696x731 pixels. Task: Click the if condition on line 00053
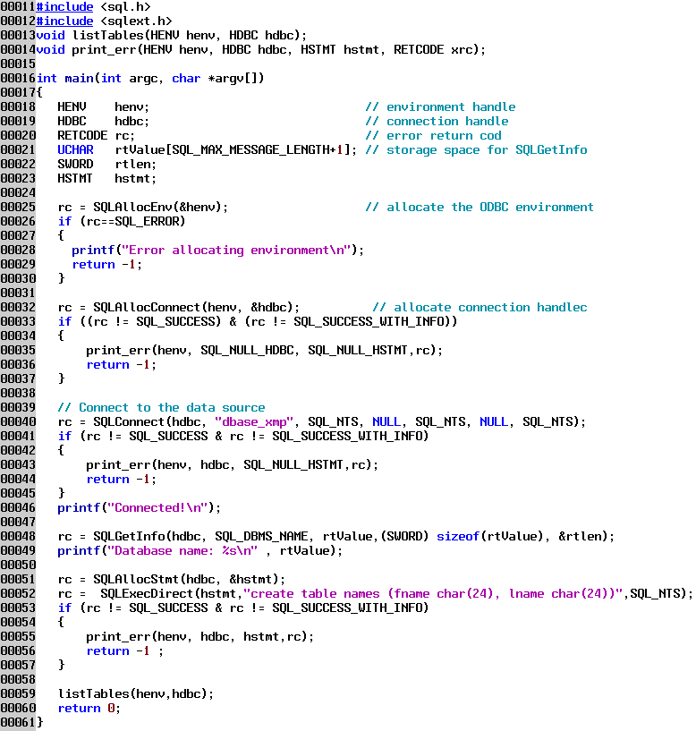click(x=243, y=608)
